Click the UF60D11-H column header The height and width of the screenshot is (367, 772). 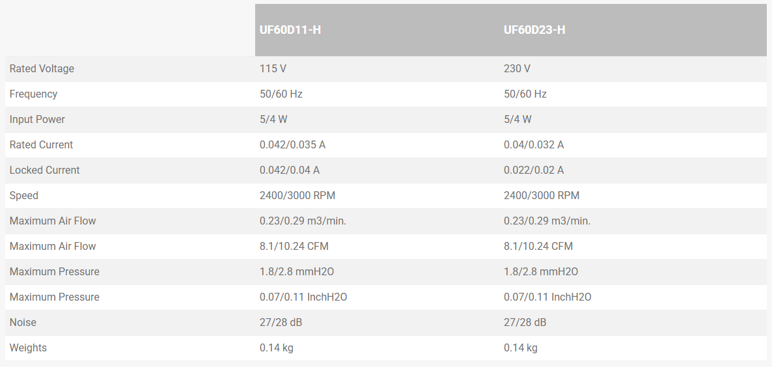[290, 30]
